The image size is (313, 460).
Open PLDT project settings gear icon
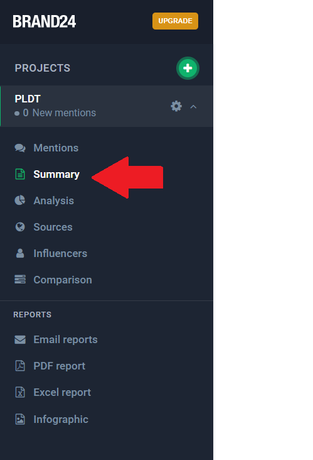coord(176,106)
